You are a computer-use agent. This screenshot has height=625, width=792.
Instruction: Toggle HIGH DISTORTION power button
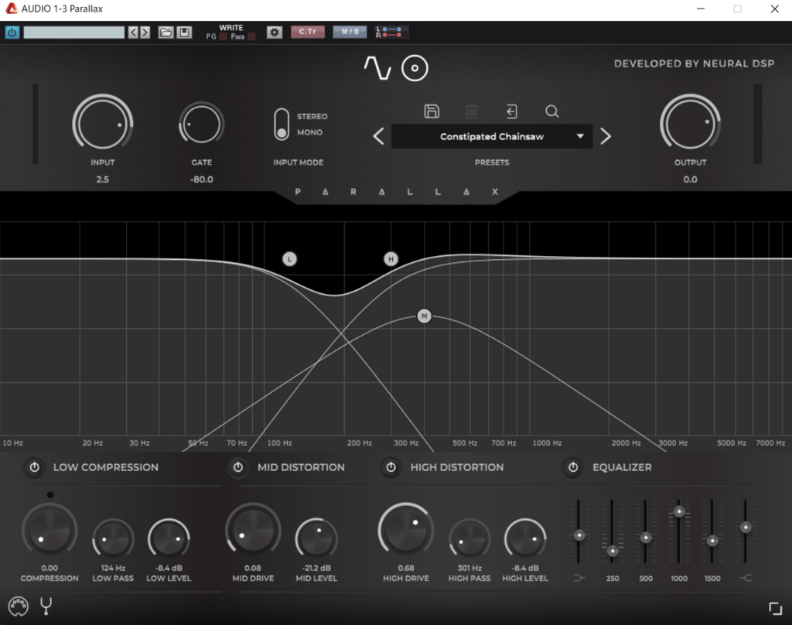tap(391, 467)
